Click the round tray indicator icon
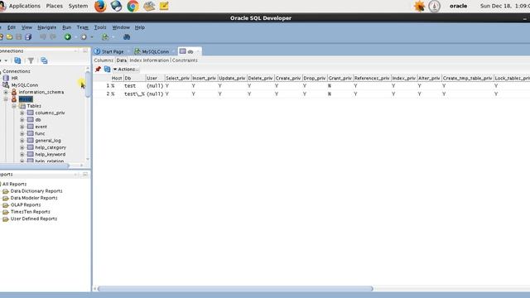This screenshot has width=530, height=298. coord(434,6)
